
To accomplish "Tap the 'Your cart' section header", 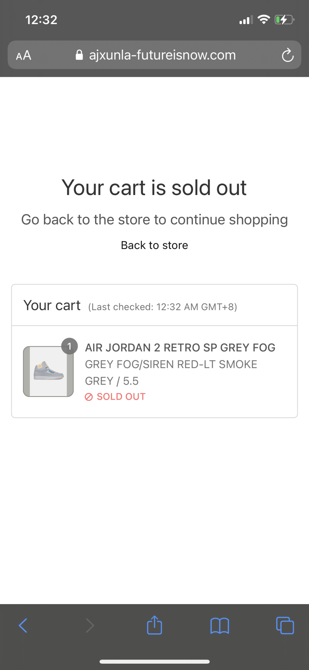I will point(52,305).
